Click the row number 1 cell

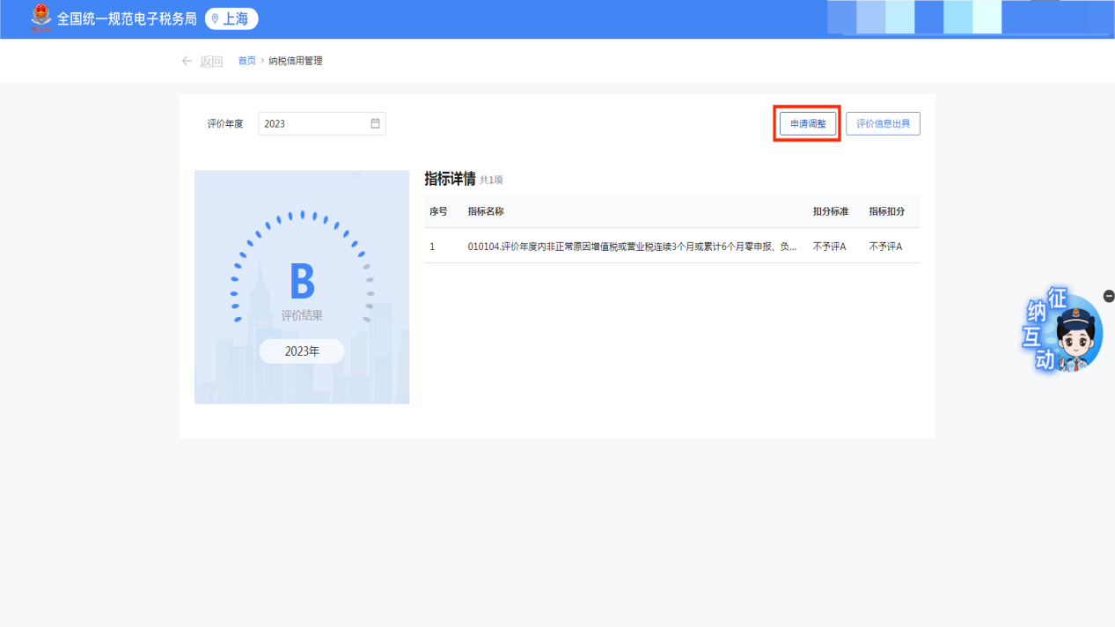pyautogui.click(x=432, y=247)
